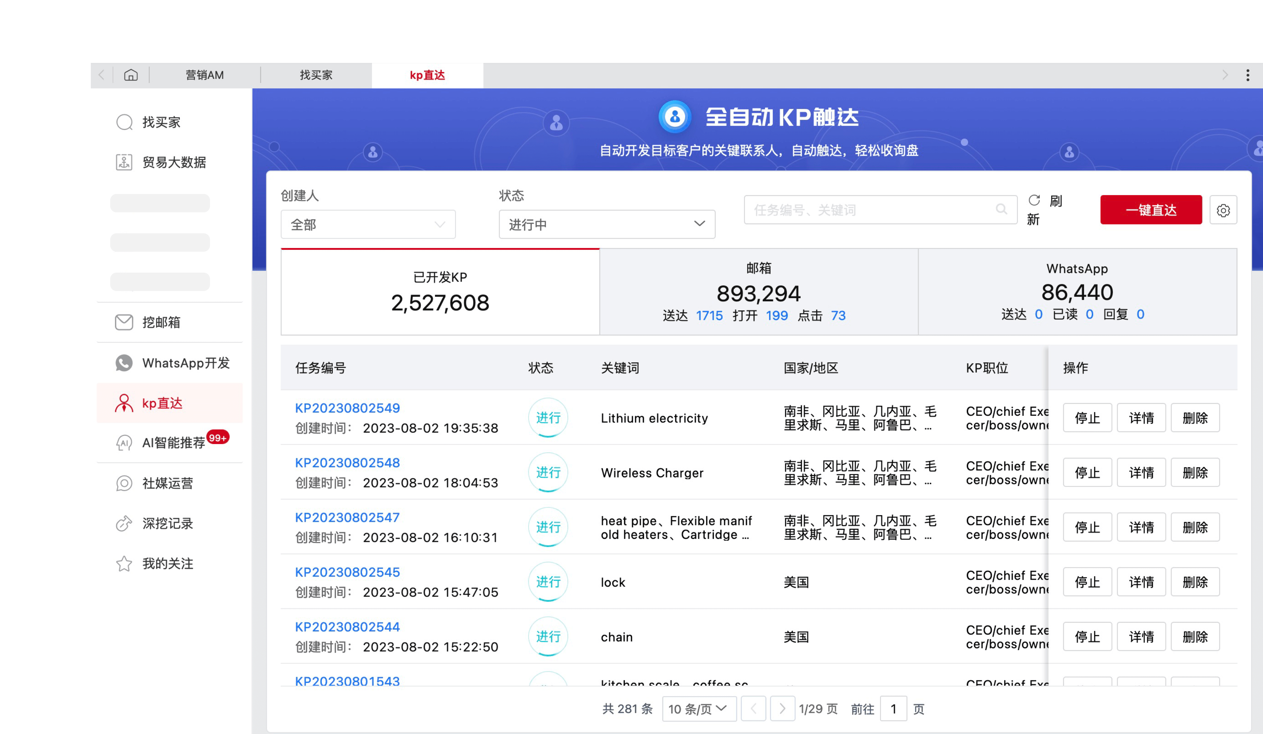Select the WhatsApp statistics tab showing 86,440

[1077, 292]
